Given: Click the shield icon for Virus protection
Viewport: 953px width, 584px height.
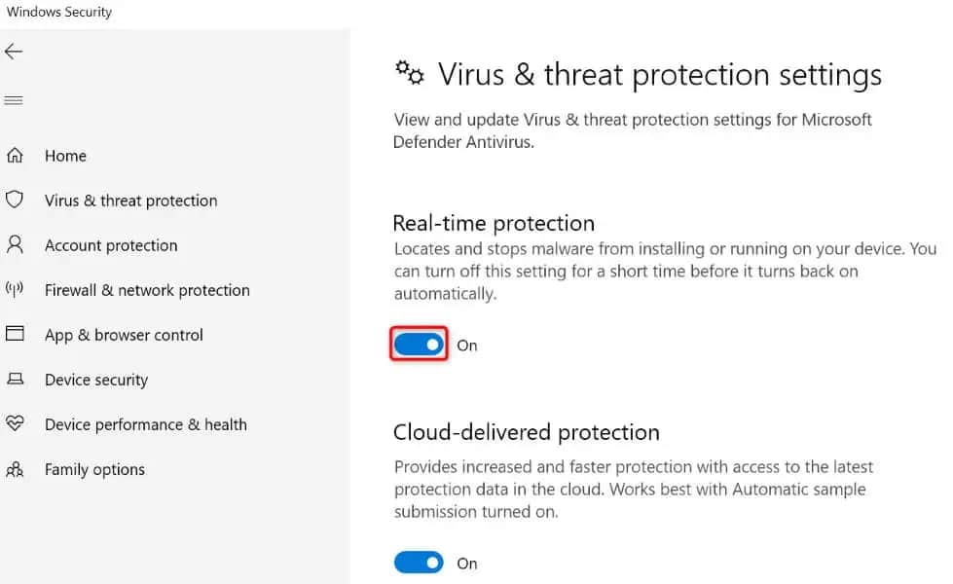Looking at the screenshot, I should point(15,201).
